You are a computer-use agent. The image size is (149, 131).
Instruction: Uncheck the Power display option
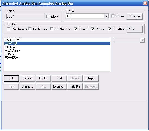pyautogui.click(x=92, y=29)
